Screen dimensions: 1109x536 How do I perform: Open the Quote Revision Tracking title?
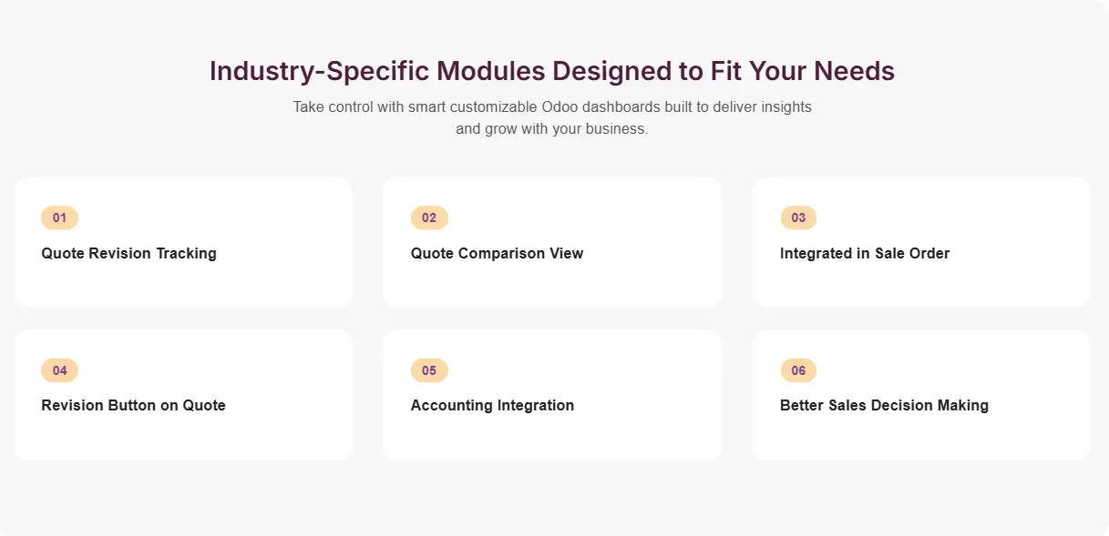pyautogui.click(x=128, y=253)
